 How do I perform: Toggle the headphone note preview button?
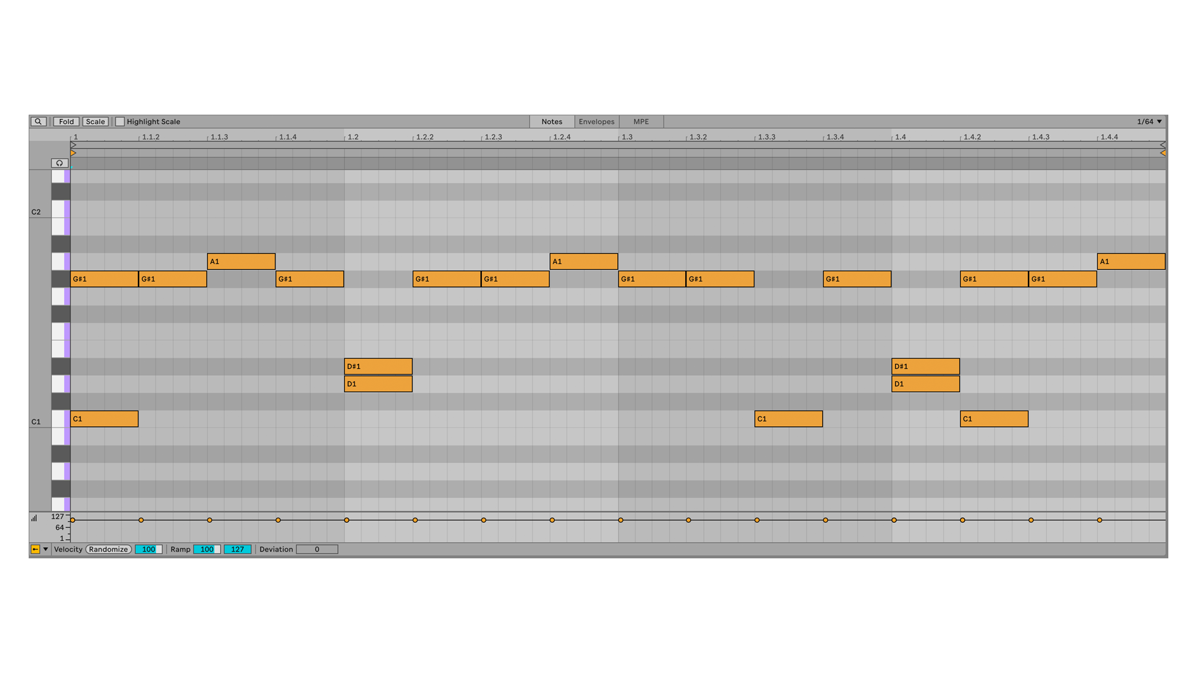click(x=59, y=163)
